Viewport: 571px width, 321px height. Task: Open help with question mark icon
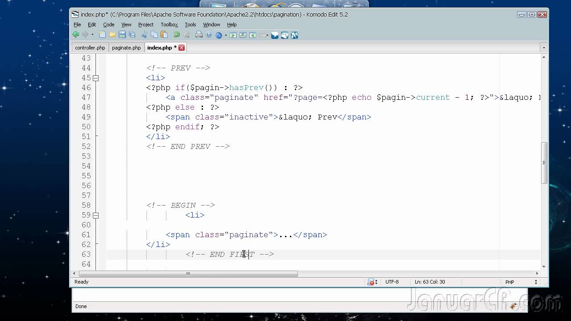(209, 35)
